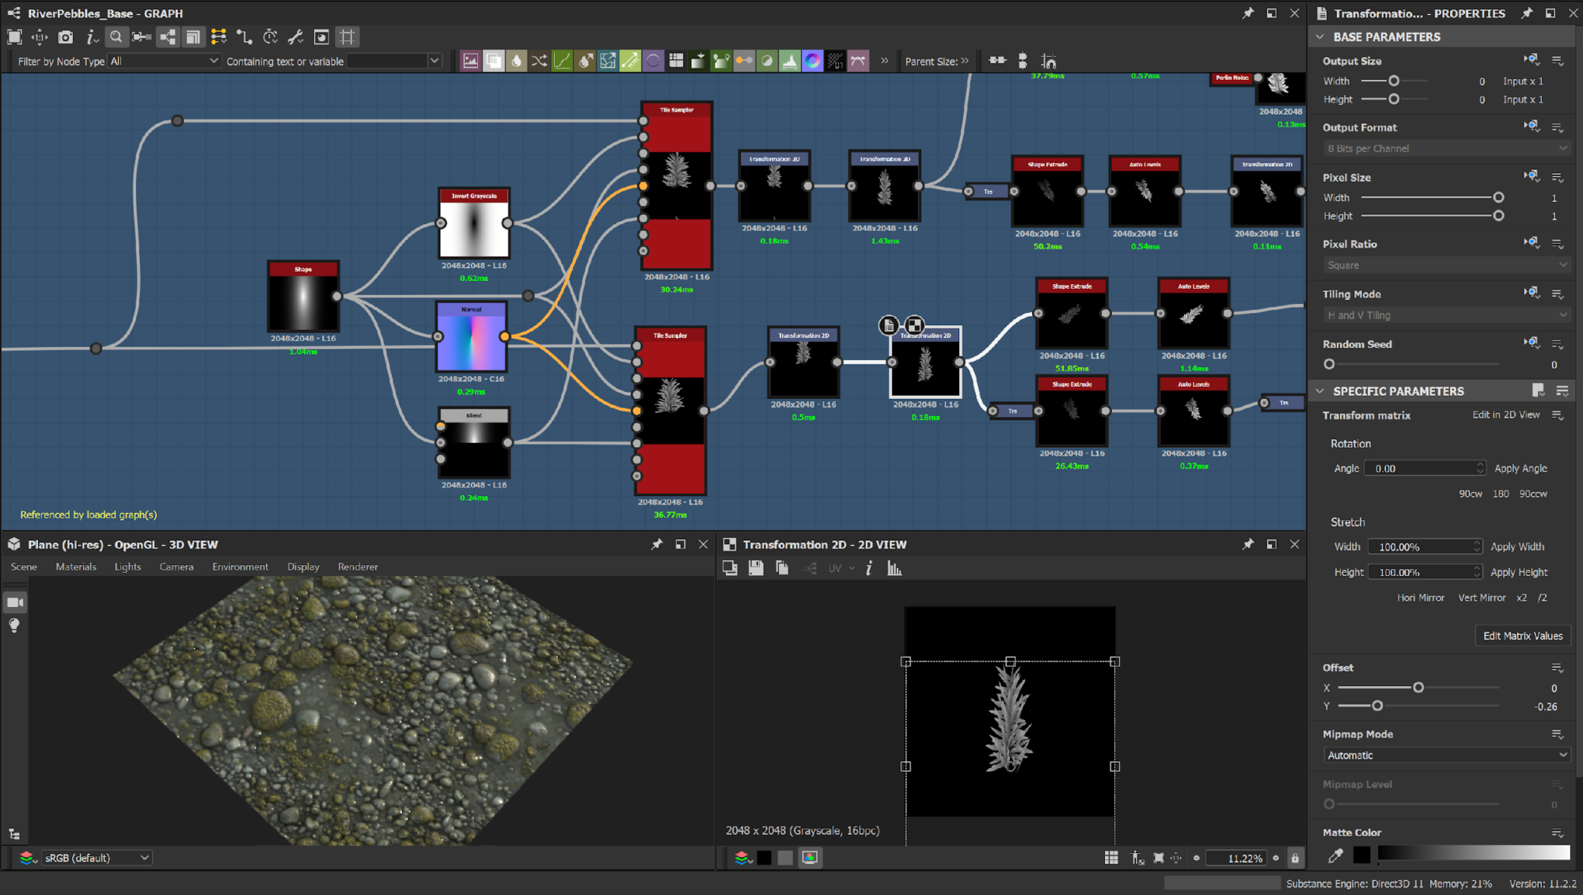
Task: Click the wrench tools icon in graph toolbar
Action: 295,37
